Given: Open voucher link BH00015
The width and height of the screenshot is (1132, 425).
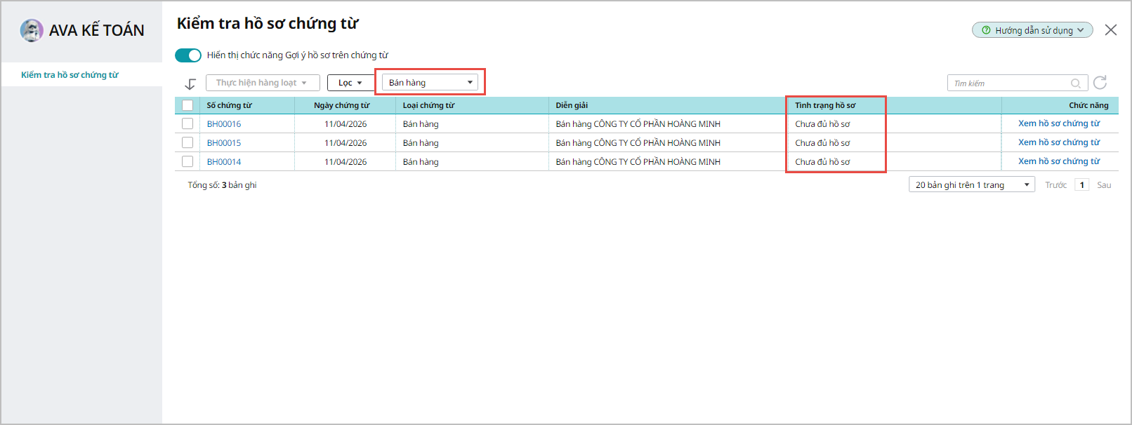Looking at the screenshot, I should 224,142.
